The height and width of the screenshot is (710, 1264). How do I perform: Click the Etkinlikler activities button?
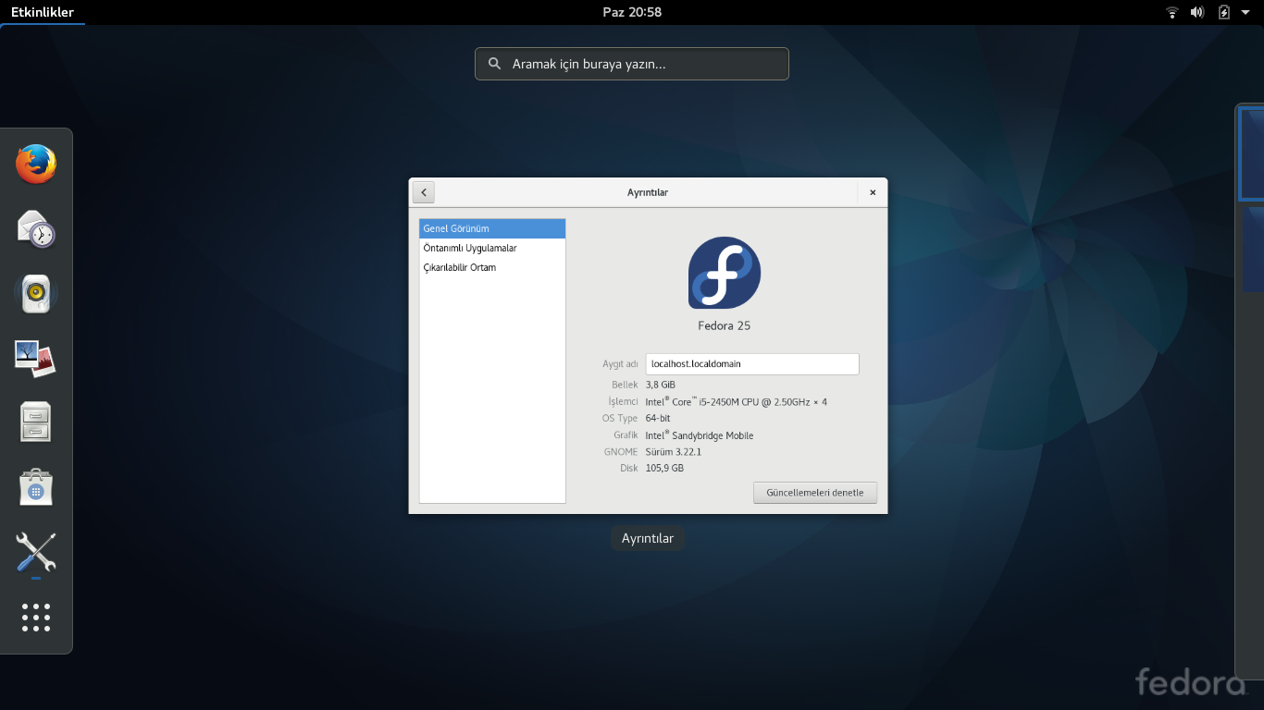tap(43, 12)
